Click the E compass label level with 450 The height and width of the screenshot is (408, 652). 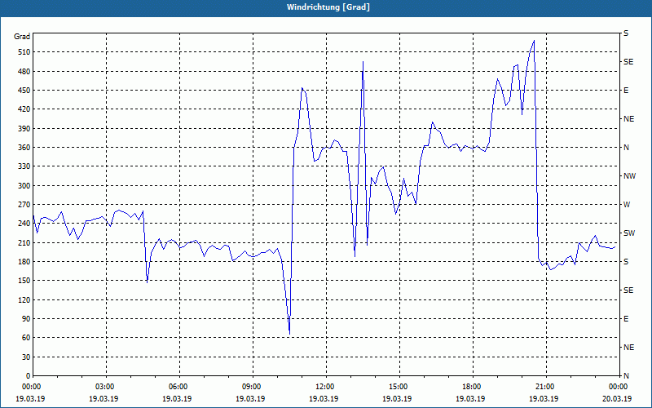click(x=626, y=91)
